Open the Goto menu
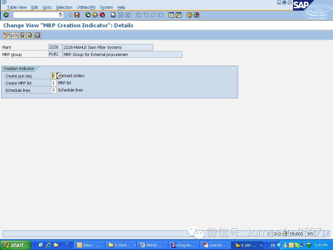Image resolution: width=333 pixels, height=250 pixels. pos(47,7)
